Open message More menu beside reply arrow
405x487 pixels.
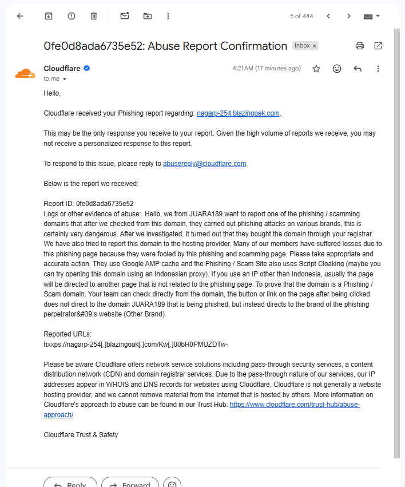coord(378,69)
